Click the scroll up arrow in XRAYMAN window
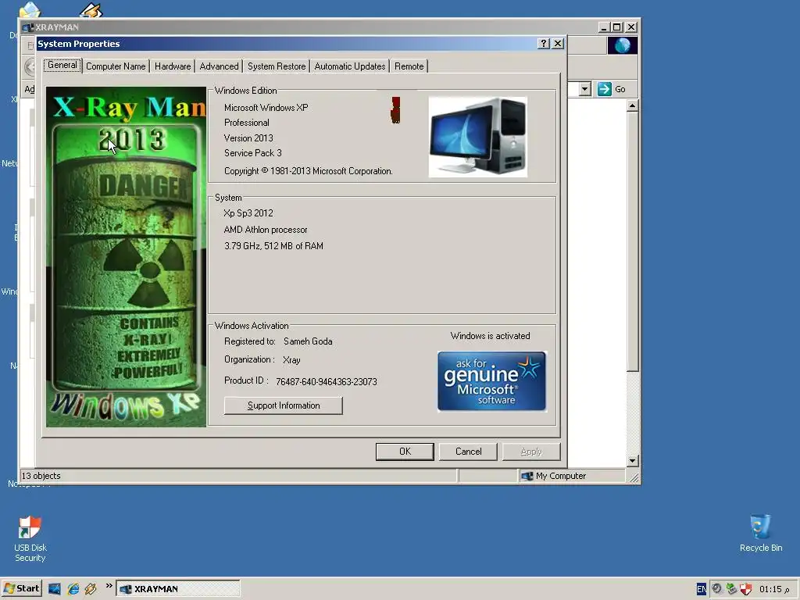Screen dimensions: 800x600 [632, 105]
